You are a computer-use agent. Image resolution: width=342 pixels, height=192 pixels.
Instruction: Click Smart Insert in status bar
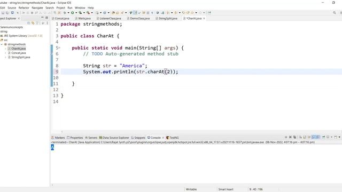coord(226,189)
